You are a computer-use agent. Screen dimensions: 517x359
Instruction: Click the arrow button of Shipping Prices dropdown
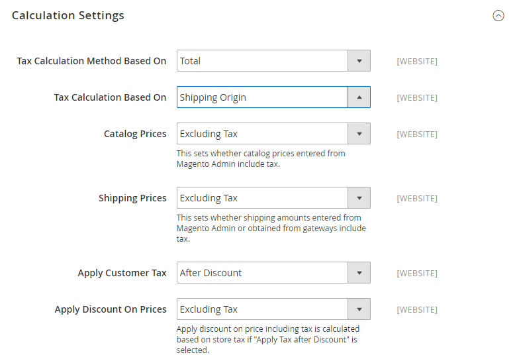pyautogui.click(x=359, y=198)
